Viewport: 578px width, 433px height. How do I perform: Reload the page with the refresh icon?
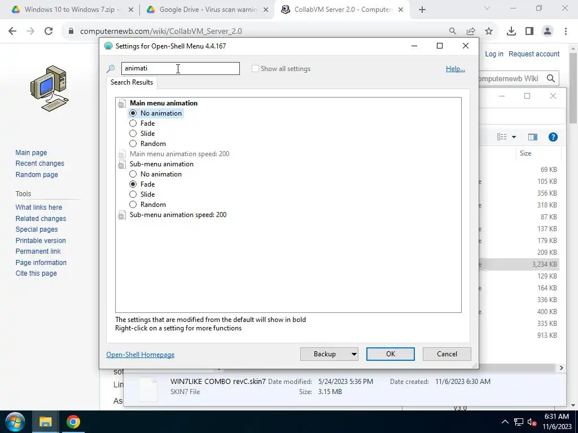[49, 32]
